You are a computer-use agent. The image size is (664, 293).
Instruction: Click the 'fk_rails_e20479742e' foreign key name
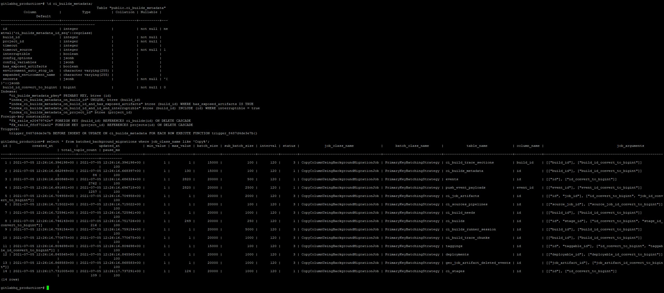point(31,121)
